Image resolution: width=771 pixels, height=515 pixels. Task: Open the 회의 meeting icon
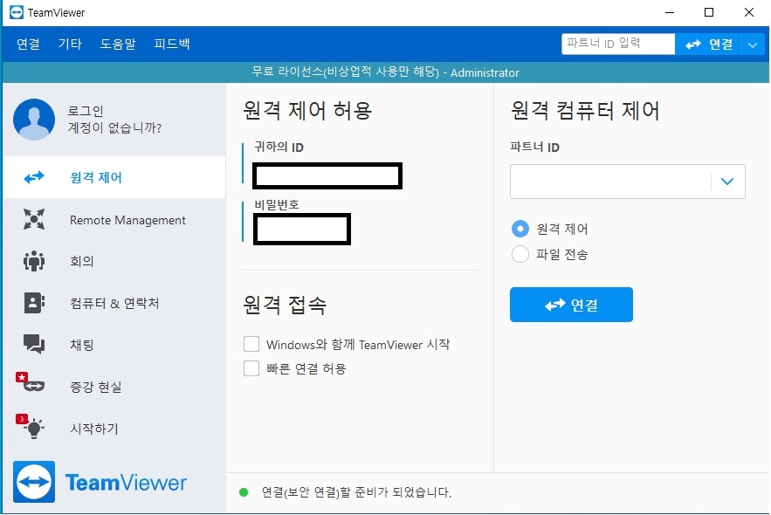[x=34, y=261]
